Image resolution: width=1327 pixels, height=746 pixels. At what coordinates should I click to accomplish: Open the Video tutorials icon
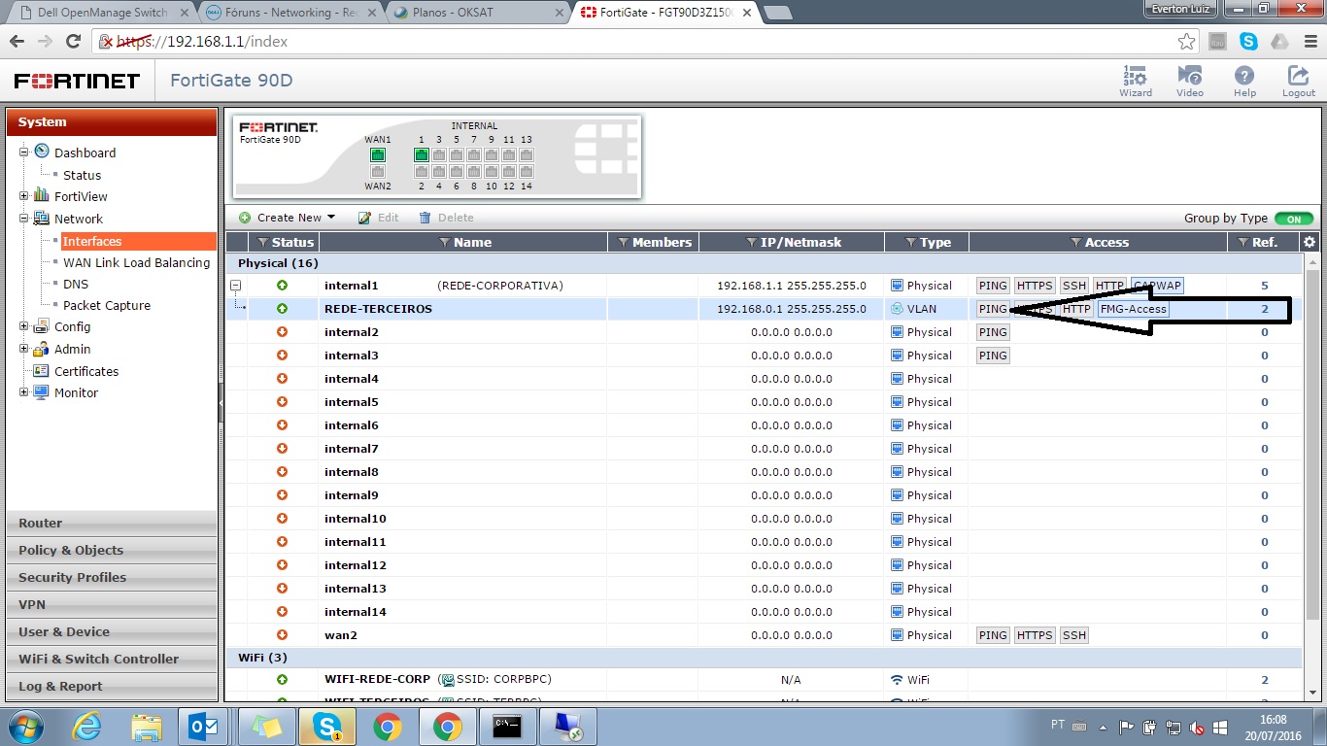point(1189,82)
